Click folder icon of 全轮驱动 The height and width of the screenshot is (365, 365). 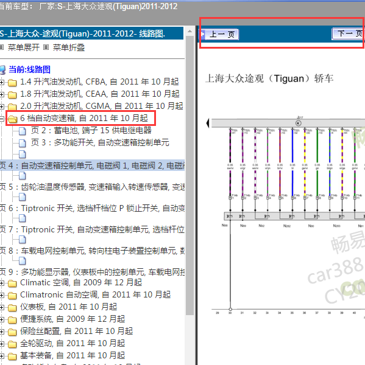(12, 344)
